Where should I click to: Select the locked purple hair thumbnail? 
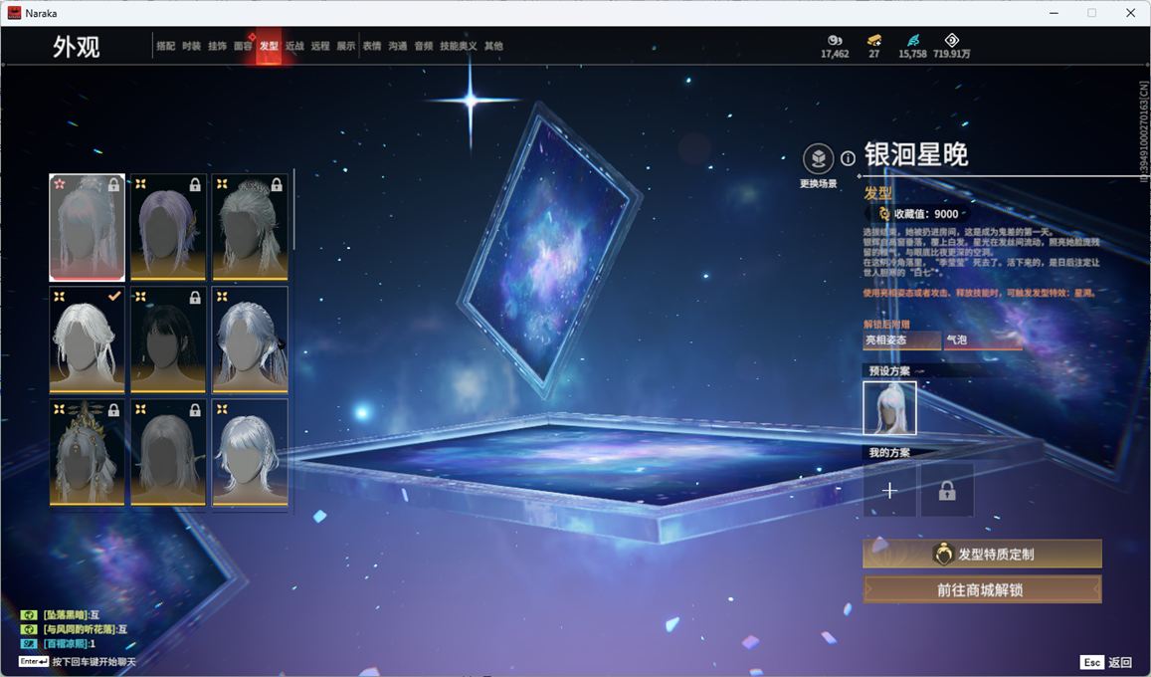(168, 228)
